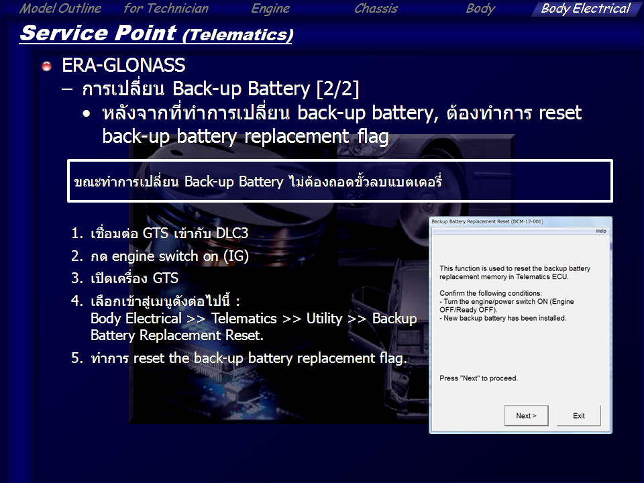
Task: Click the Back-up Battery [2/2] subtitle
Action: pos(221,89)
